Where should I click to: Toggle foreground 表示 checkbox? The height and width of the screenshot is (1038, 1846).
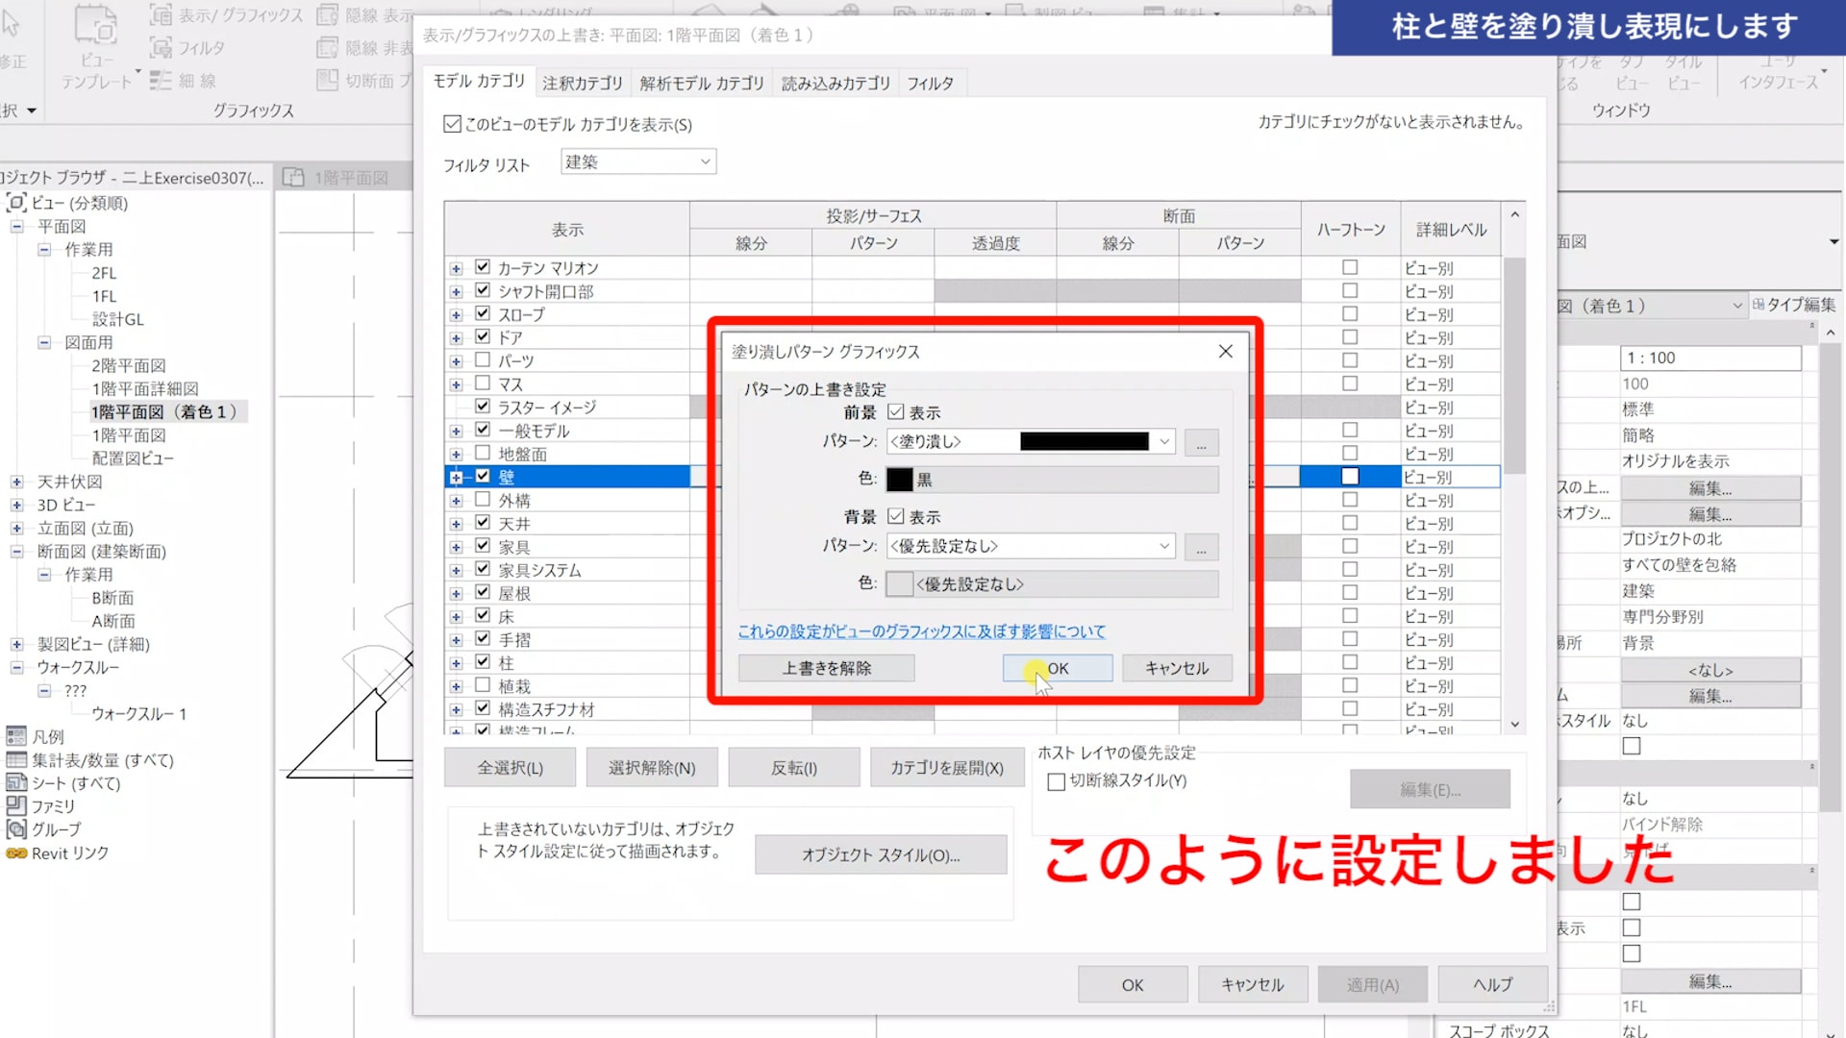896,412
